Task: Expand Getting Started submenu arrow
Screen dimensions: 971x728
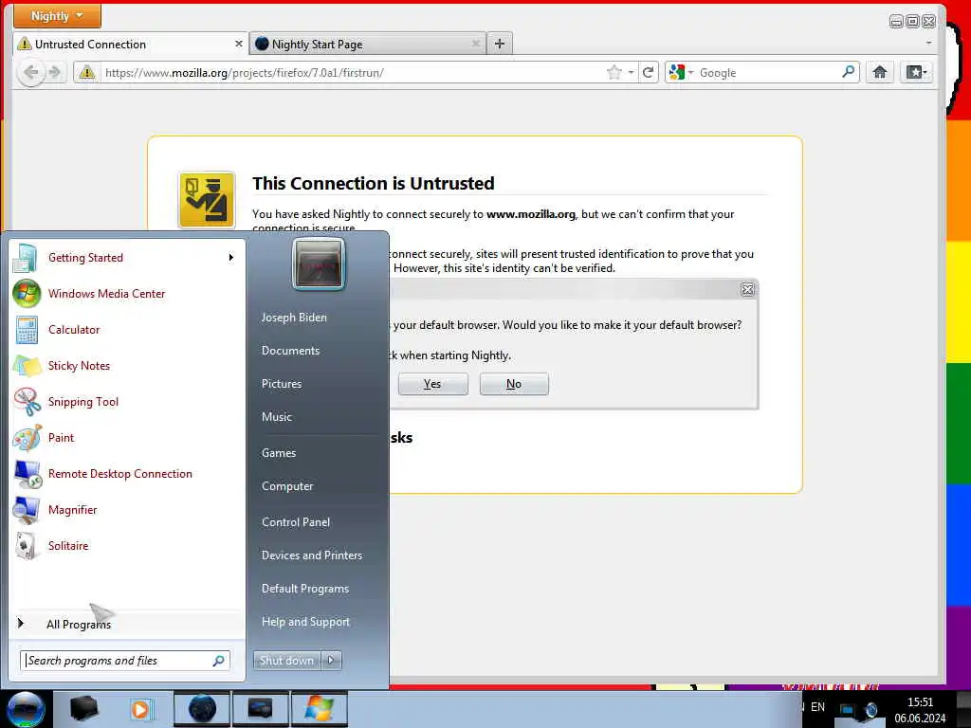Action: pos(231,258)
